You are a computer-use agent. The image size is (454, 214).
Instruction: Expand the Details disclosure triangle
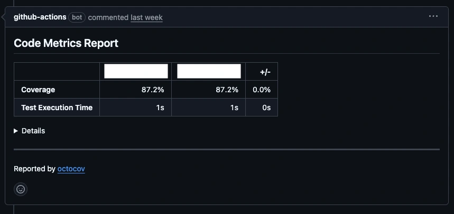point(16,131)
